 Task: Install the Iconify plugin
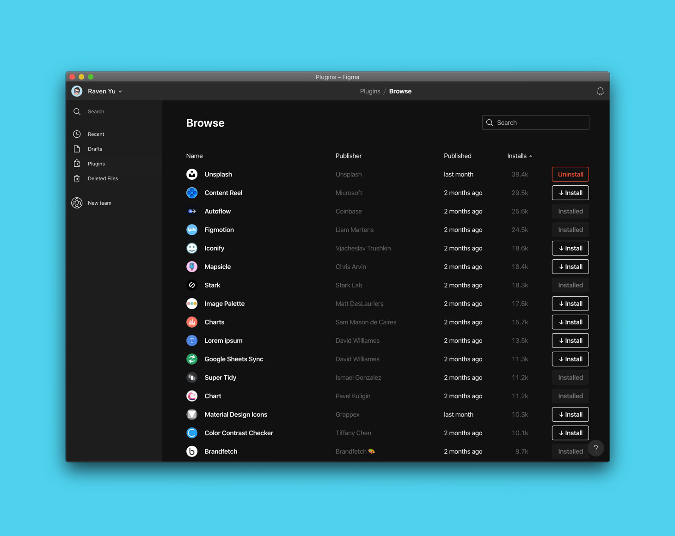(570, 248)
